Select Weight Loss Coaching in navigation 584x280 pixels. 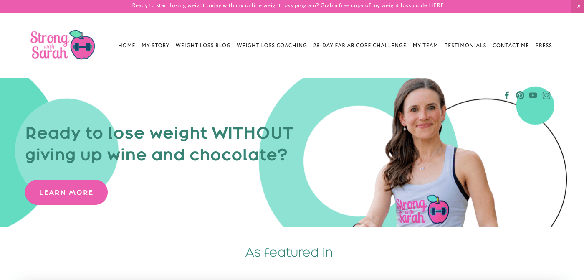point(272,46)
